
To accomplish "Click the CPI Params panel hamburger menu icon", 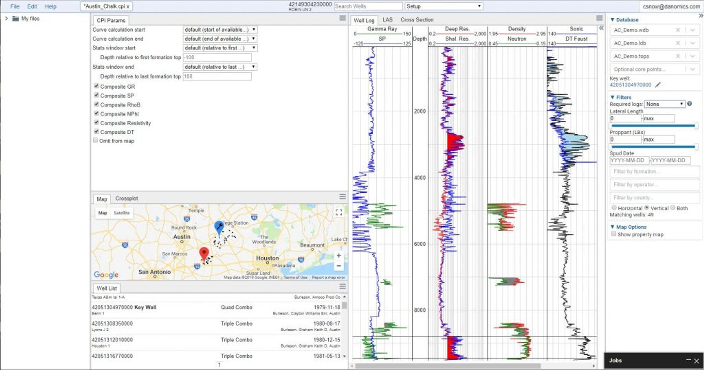I will tap(342, 18).
